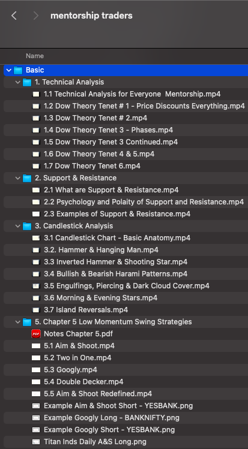Click the Chapter 5 Low Momentum folder icon
The image size is (248, 449).
27,322
